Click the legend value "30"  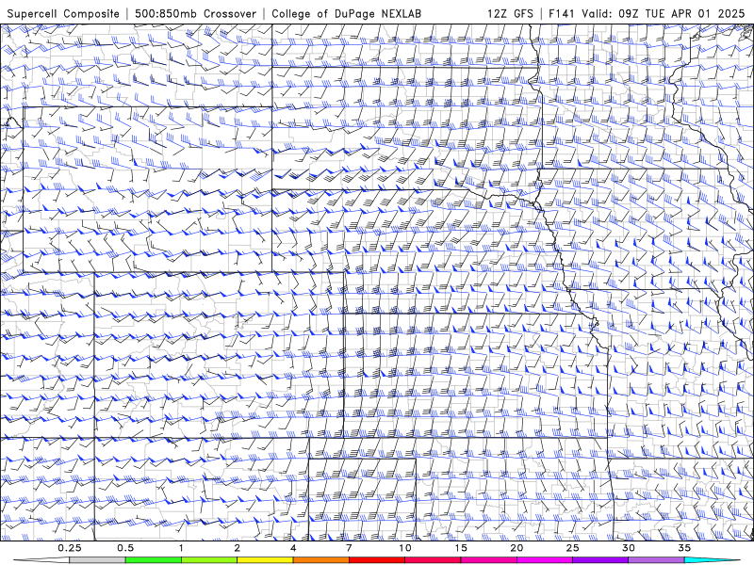point(629,548)
